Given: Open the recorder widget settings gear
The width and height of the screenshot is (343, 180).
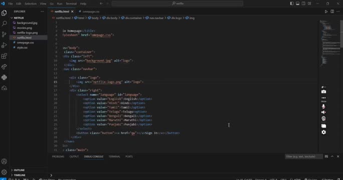Looking at the screenshot, I should click(x=323, y=132).
